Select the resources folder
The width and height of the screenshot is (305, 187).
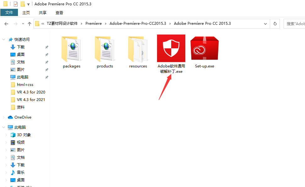(x=138, y=52)
